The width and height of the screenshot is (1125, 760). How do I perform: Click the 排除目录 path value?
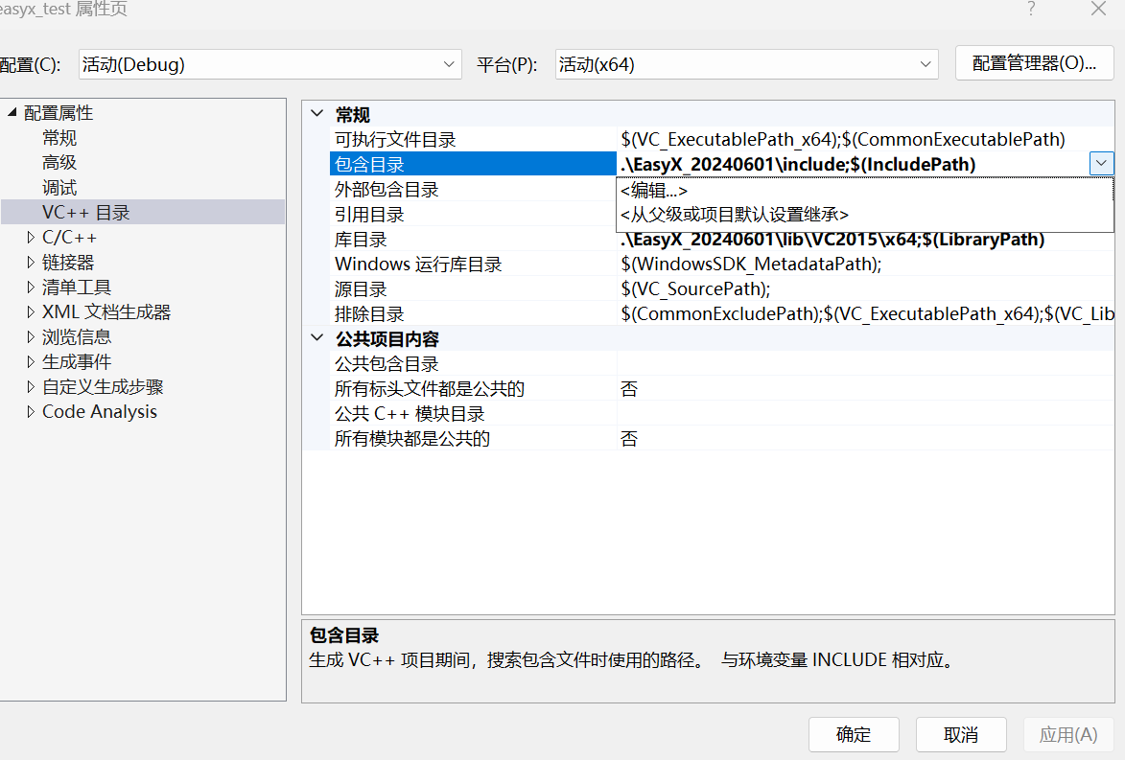867,314
